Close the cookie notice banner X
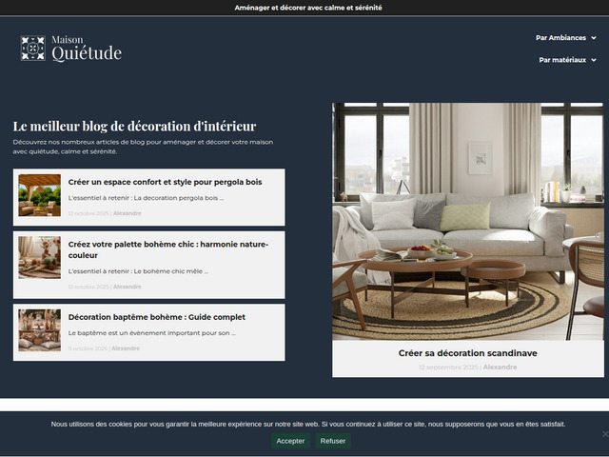 point(605,434)
